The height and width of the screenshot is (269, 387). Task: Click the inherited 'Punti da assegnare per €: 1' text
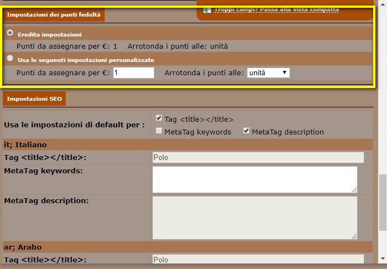point(67,46)
